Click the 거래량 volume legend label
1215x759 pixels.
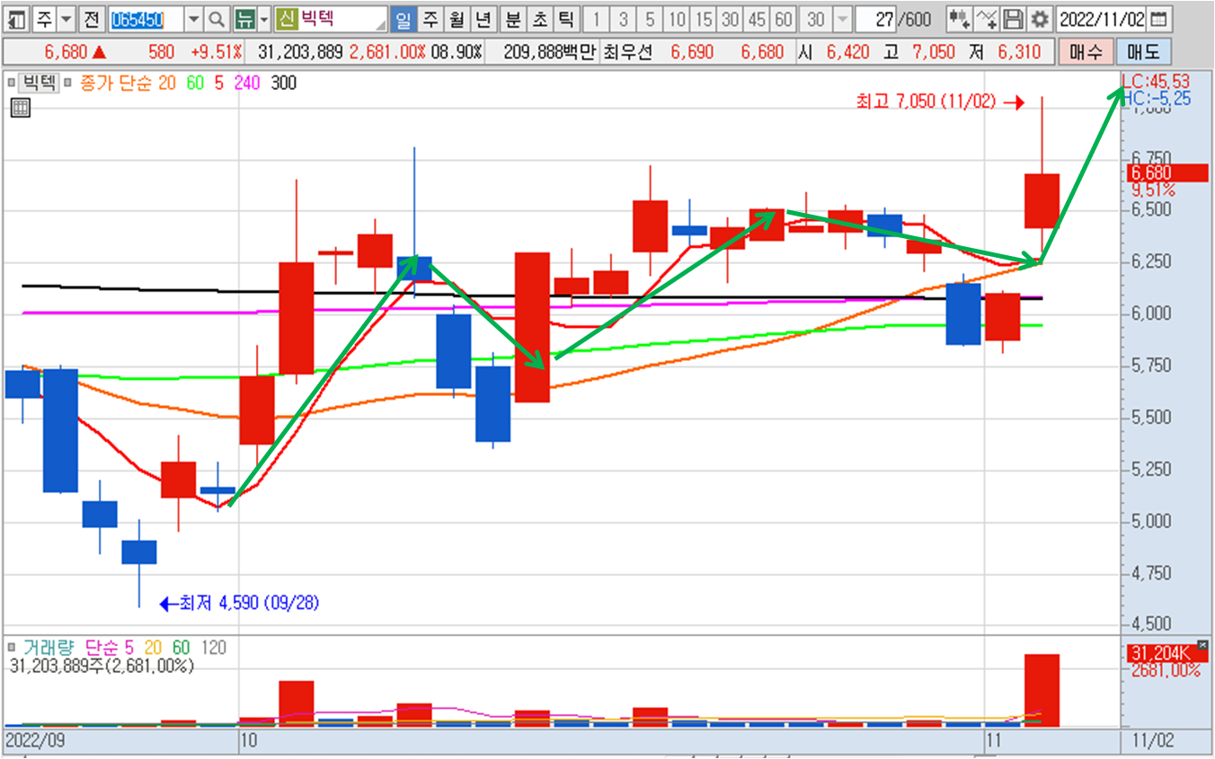pyautogui.click(x=50, y=647)
